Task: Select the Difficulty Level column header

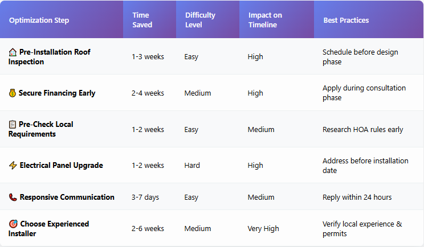Action: tap(200, 20)
